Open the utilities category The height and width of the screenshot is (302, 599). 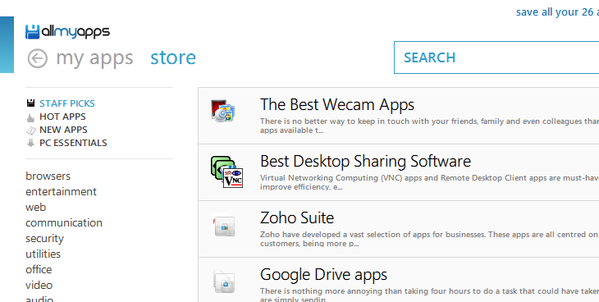coord(43,254)
